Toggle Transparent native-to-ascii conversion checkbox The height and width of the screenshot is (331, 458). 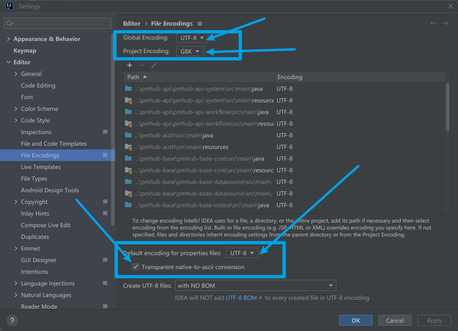136,267
